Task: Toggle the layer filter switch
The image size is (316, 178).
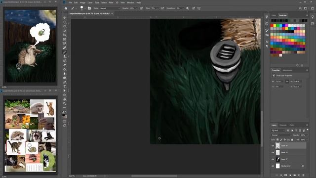Action: (308, 130)
